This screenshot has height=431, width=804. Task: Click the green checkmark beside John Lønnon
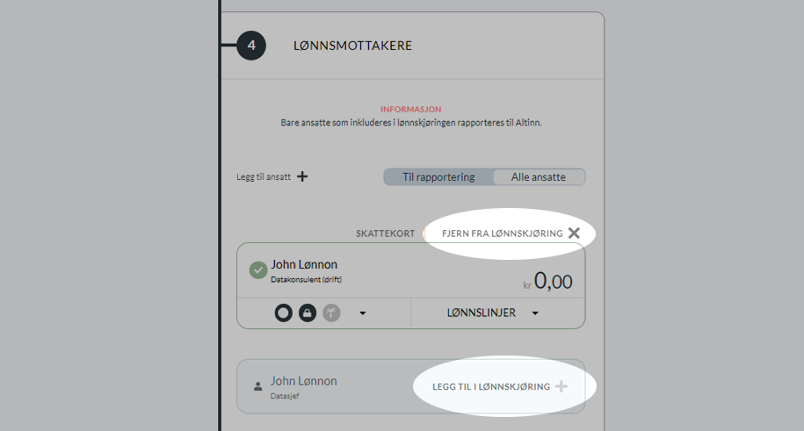click(x=258, y=270)
